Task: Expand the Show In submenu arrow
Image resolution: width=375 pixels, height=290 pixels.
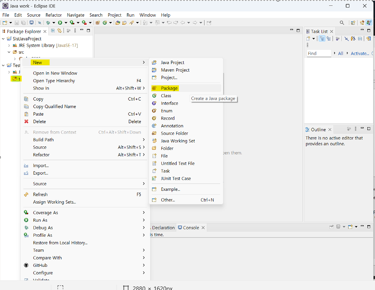Action: 144,88
